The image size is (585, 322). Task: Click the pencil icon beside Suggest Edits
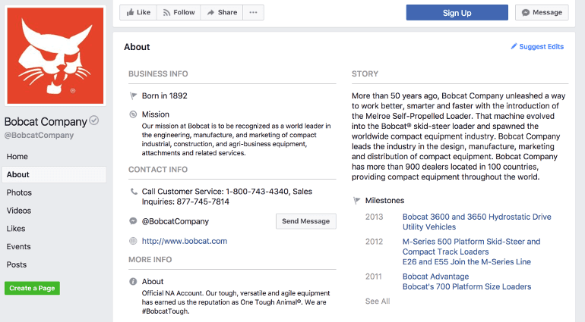click(514, 46)
